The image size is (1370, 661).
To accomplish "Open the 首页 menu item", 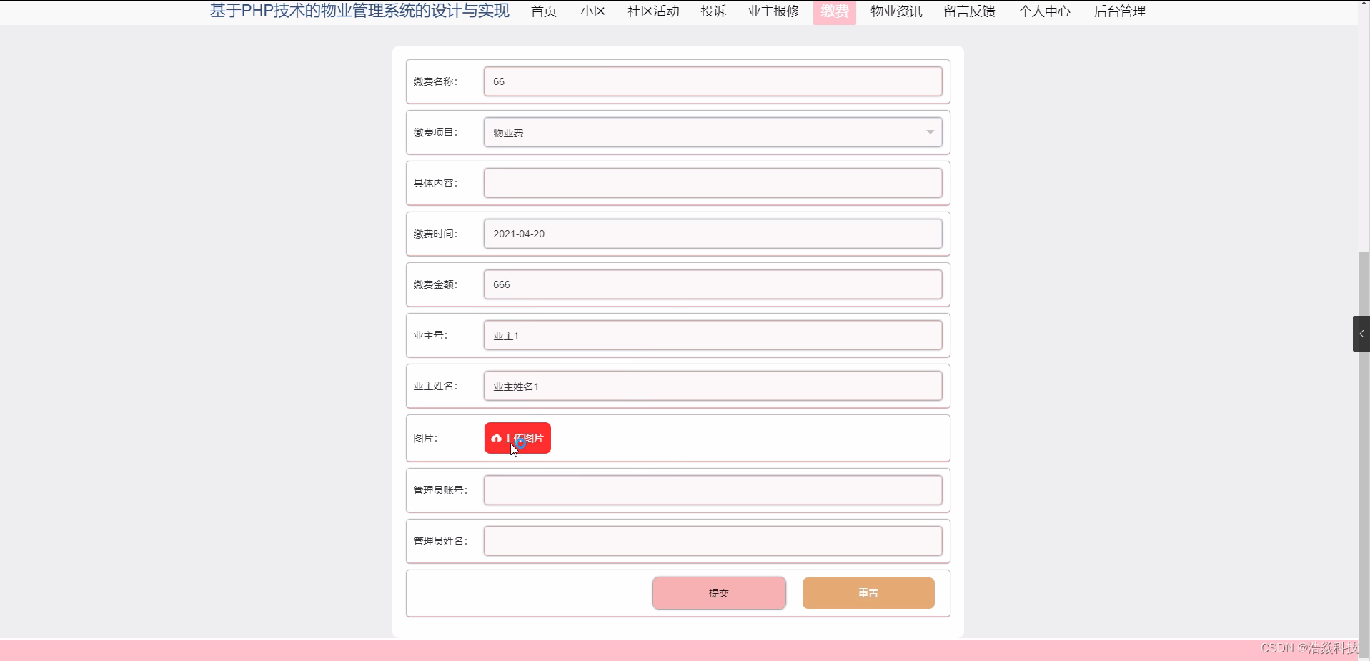I will tap(542, 11).
